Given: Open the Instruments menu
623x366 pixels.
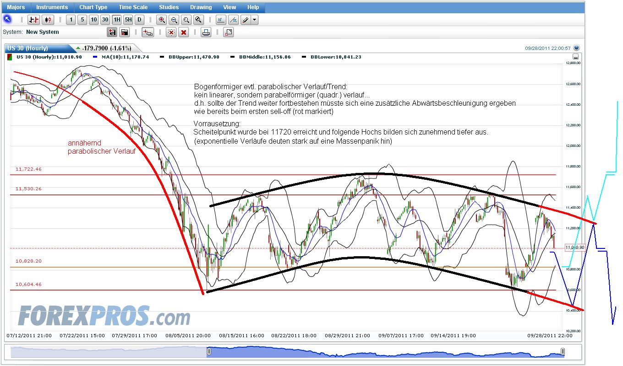Looking at the screenshot, I should coord(52,7).
